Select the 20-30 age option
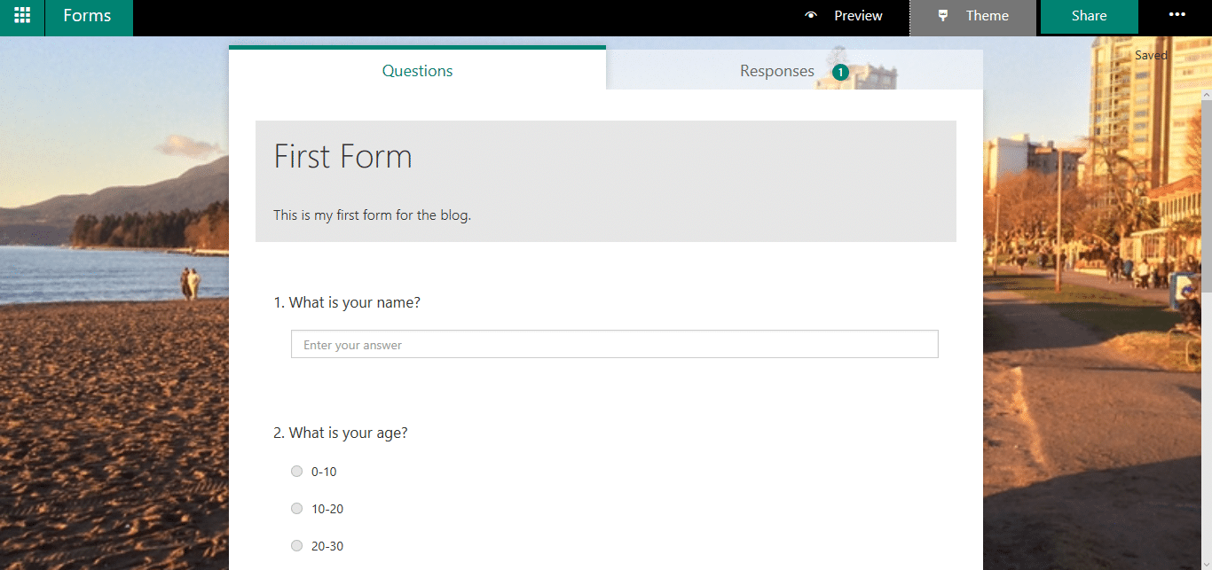Image resolution: width=1212 pixels, height=570 pixels. 296,545
